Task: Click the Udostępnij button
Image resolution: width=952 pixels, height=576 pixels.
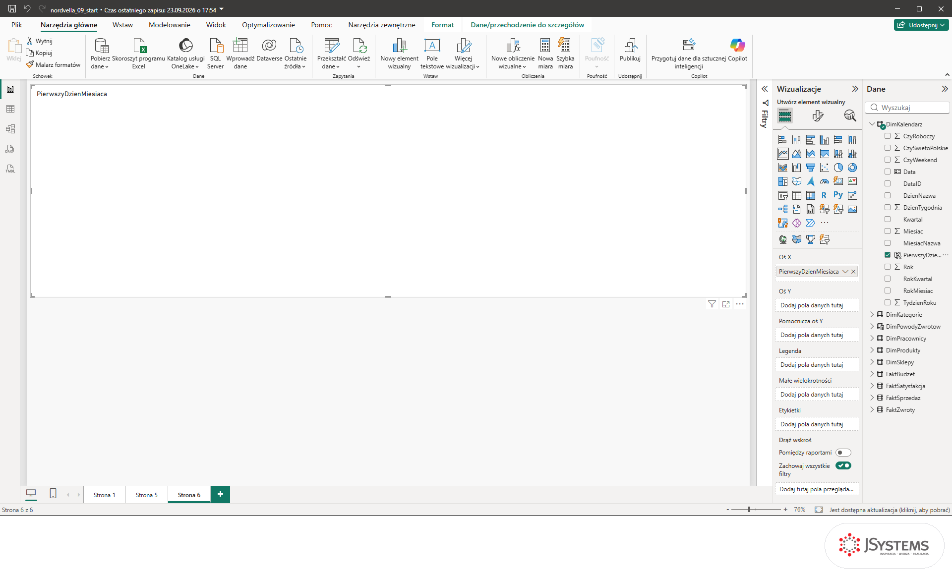Action: click(921, 25)
